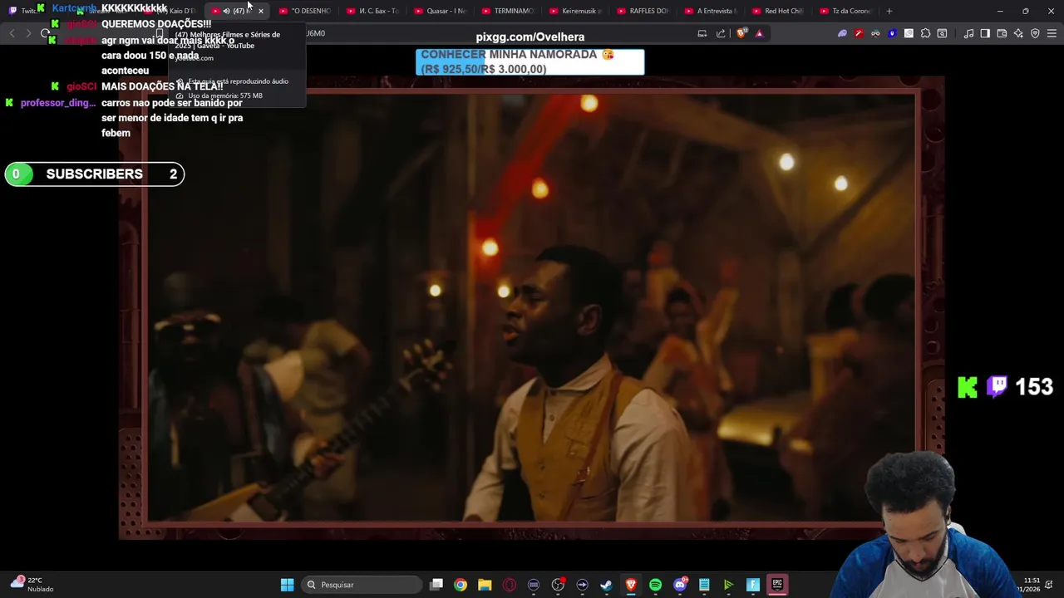Click the "QUEREMOS DOAÇÕES!!!" chat message

pyautogui.click(x=156, y=24)
